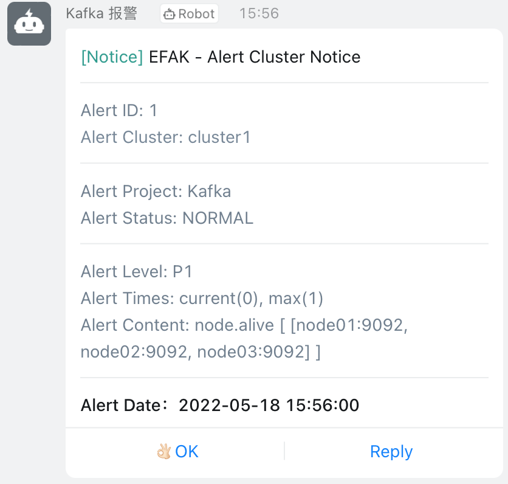Image resolution: width=508 pixels, height=484 pixels.
Task: Click the Robot tag label text
Action: (x=196, y=14)
